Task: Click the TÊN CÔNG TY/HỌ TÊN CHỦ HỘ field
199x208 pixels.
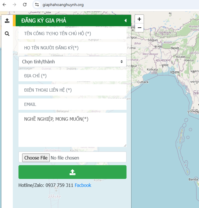Action: (x=72, y=33)
